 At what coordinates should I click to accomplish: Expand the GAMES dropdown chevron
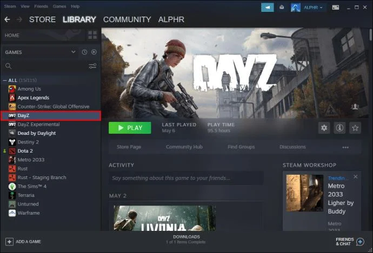coord(74,52)
